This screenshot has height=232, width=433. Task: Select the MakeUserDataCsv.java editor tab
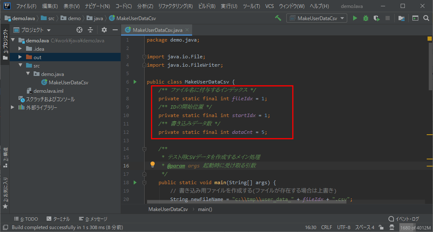pyautogui.click(x=156, y=30)
